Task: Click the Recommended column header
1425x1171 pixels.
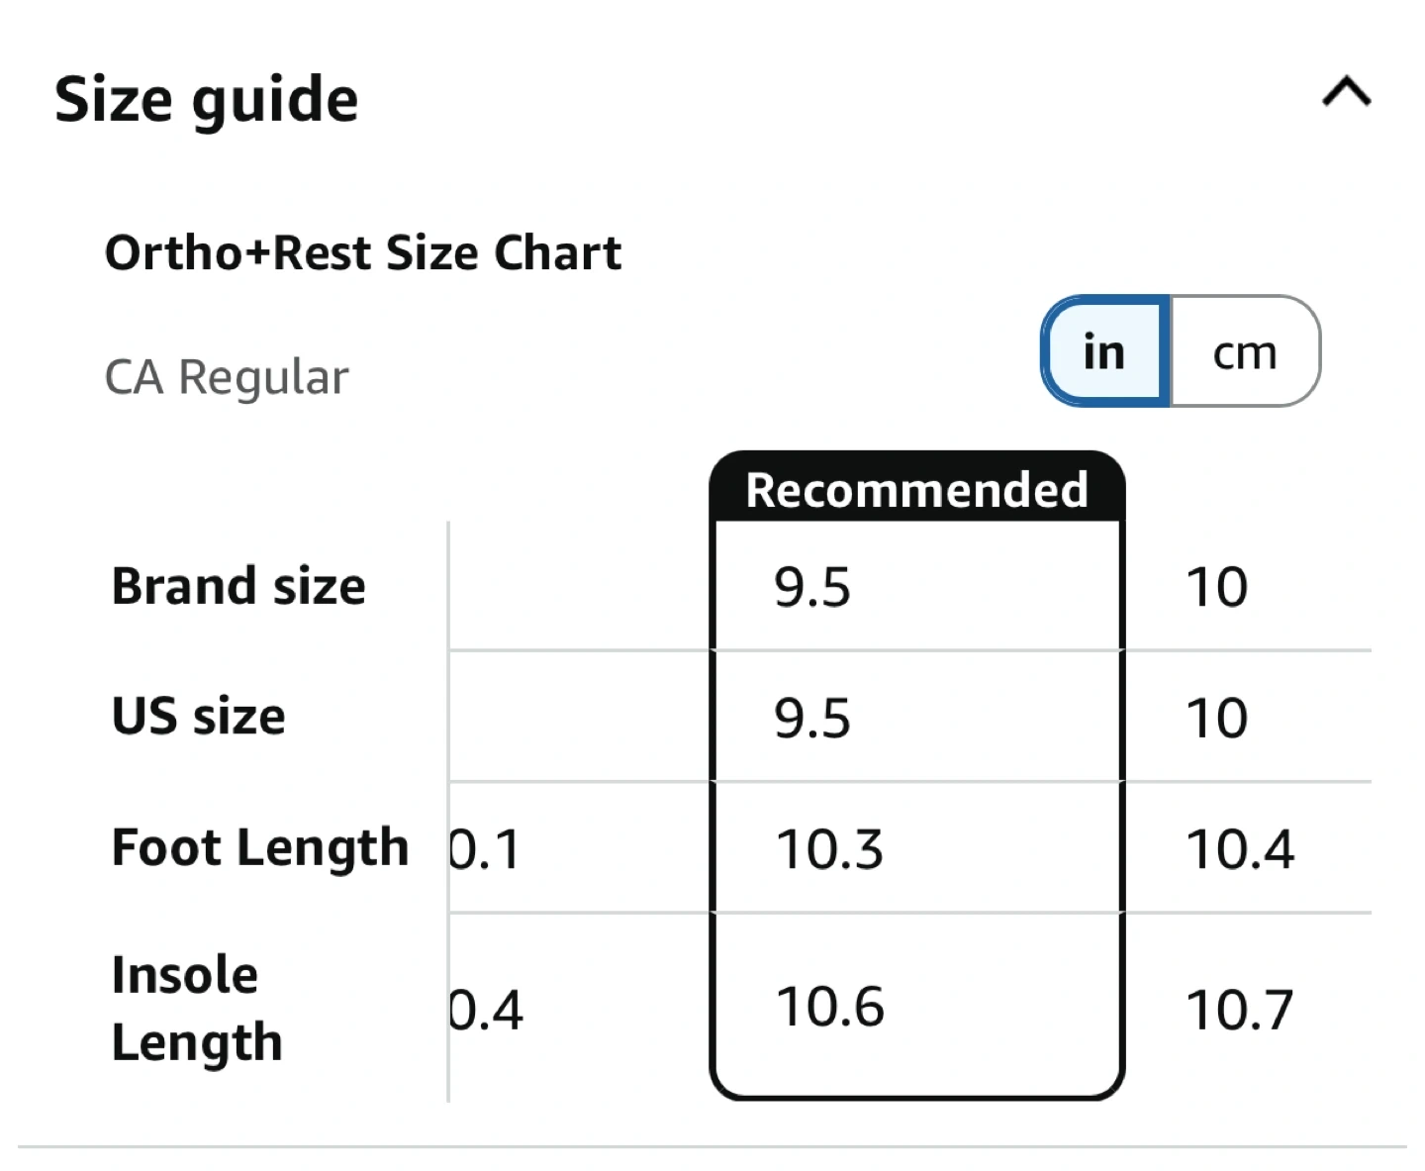Action: click(x=916, y=489)
